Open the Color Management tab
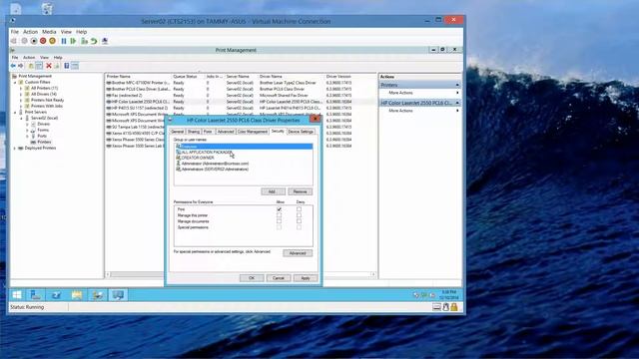Screen dimensions: 639x359 253,132
